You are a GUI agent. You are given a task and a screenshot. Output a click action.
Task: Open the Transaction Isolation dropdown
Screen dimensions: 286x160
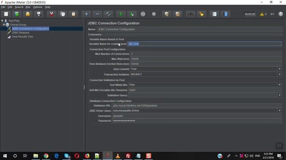click(280, 74)
